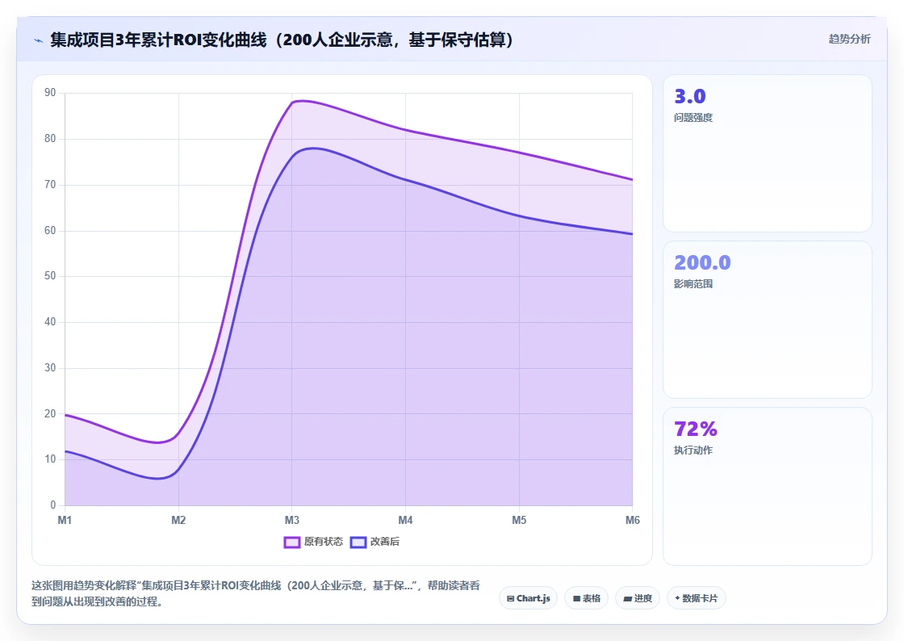
Task: Select the 72% 执行动作 card
Action: pos(768,487)
